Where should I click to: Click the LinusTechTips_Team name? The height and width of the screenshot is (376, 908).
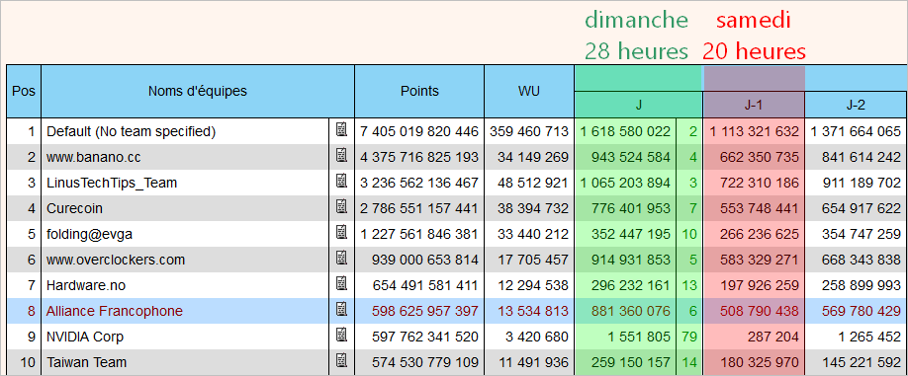point(112,184)
